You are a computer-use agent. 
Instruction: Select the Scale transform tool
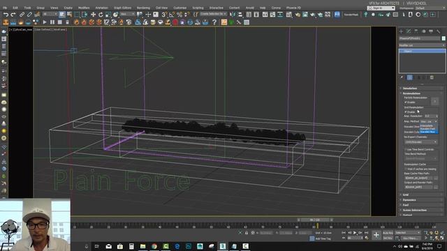click(108, 15)
